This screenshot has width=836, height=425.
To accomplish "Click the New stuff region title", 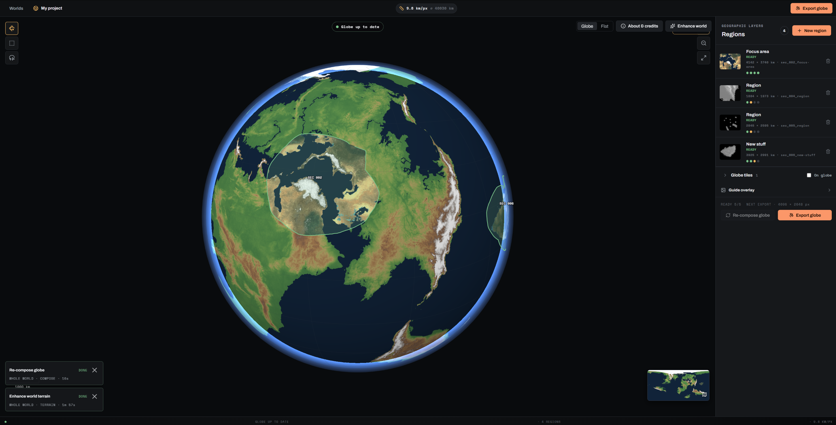I will click(756, 144).
